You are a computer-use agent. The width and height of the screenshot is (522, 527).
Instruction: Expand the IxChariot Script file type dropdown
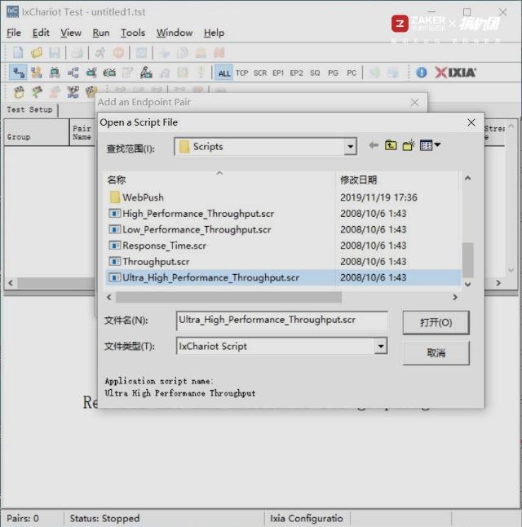(x=381, y=346)
